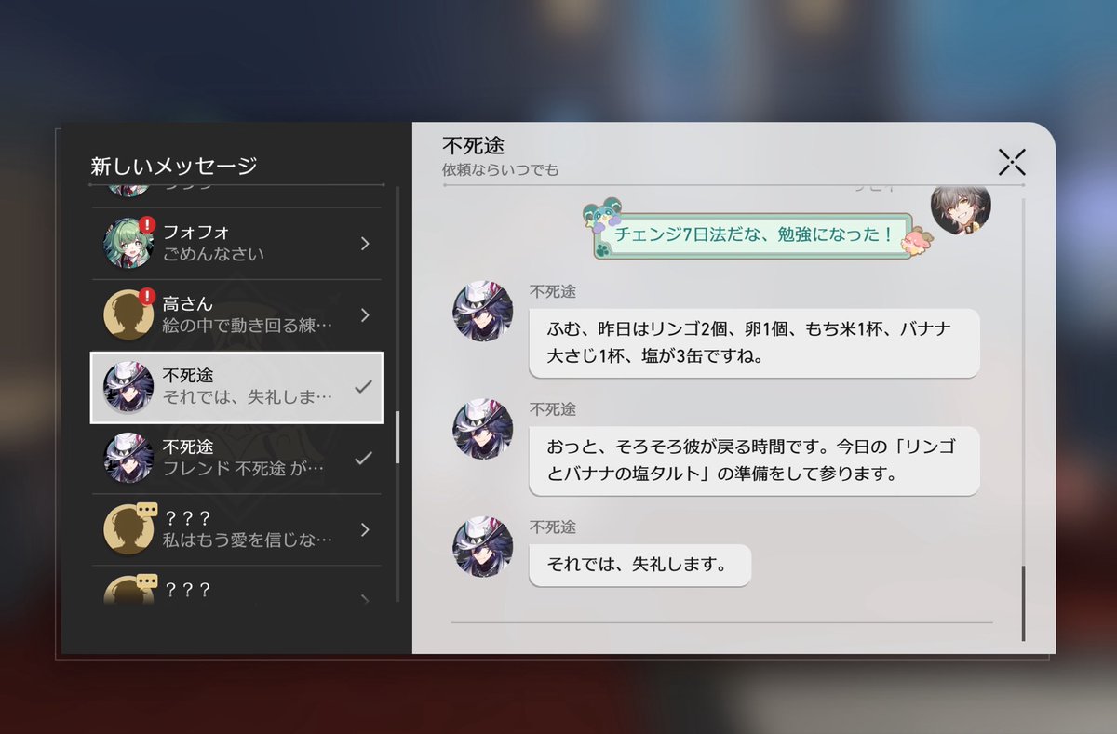Open フォフォ's conversation avatar
Viewport: 1117px width, 734px height.
coord(128,243)
